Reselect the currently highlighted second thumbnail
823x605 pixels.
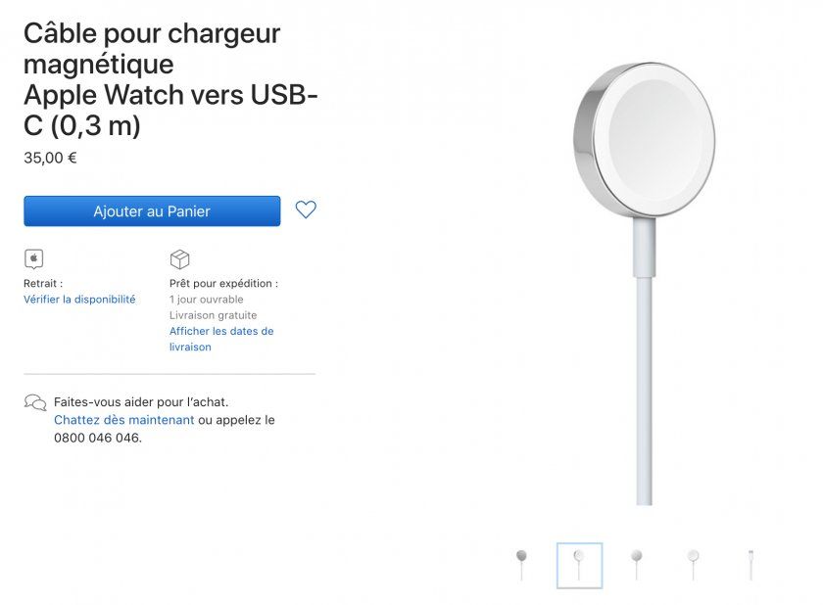[x=580, y=565]
